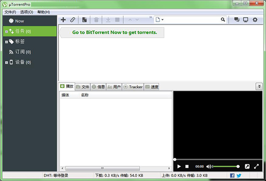Click the µTorrent logo in title bar
The width and height of the screenshot is (266, 181).
pos(5,4)
